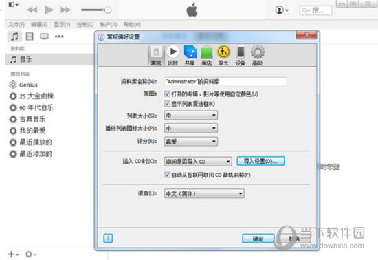
Task: Show more media types (three dots)
Action: [x=59, y=36]
